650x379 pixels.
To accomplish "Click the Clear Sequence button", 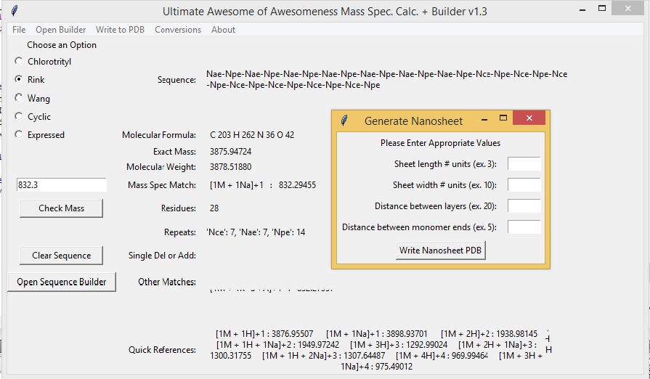I will [62, 256].
